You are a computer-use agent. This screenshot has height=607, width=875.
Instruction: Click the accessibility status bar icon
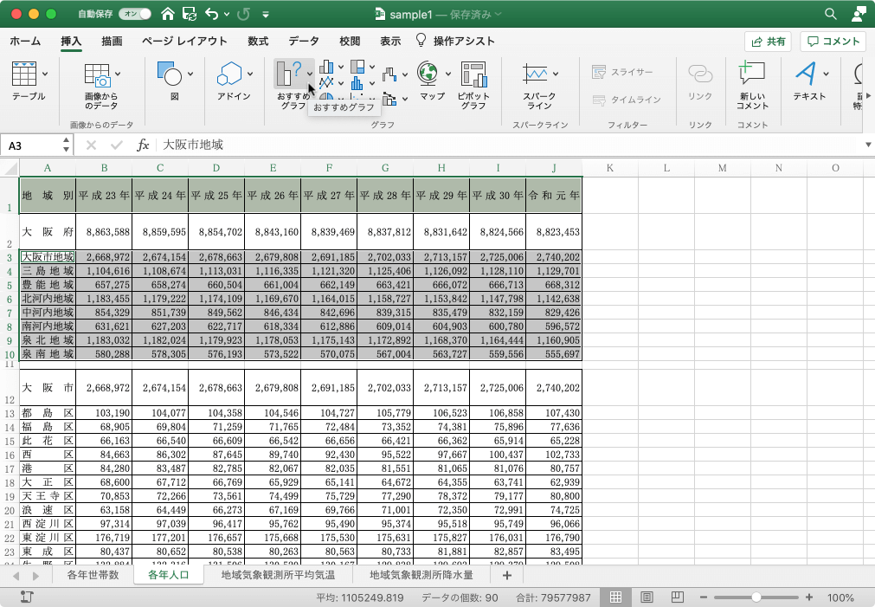coord(27,597)
